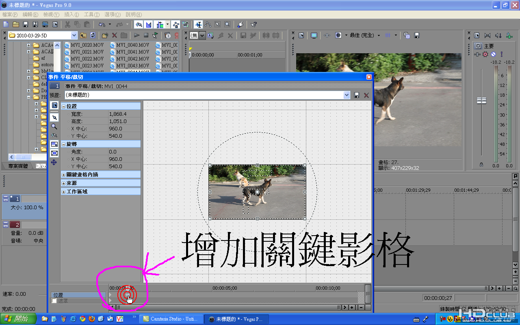The height and width of the screenshot is (325, 520).
Task: Switch to Camtasia Studio taskbar button
Action: coord(170,319)
